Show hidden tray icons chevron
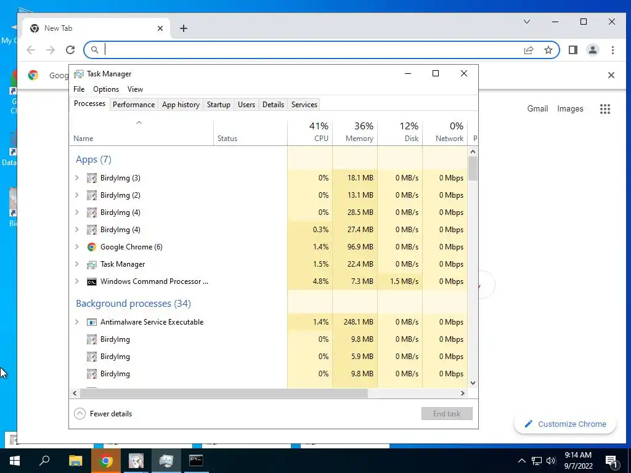The height and width of the screenshot is (473, 631). pos(521,461)
